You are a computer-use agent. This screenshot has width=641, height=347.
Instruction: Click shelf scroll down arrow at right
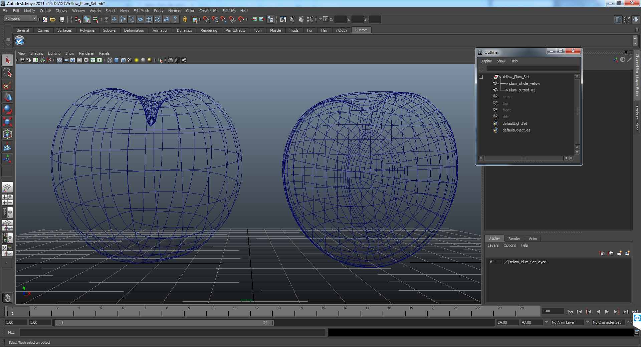coord(635,44)
